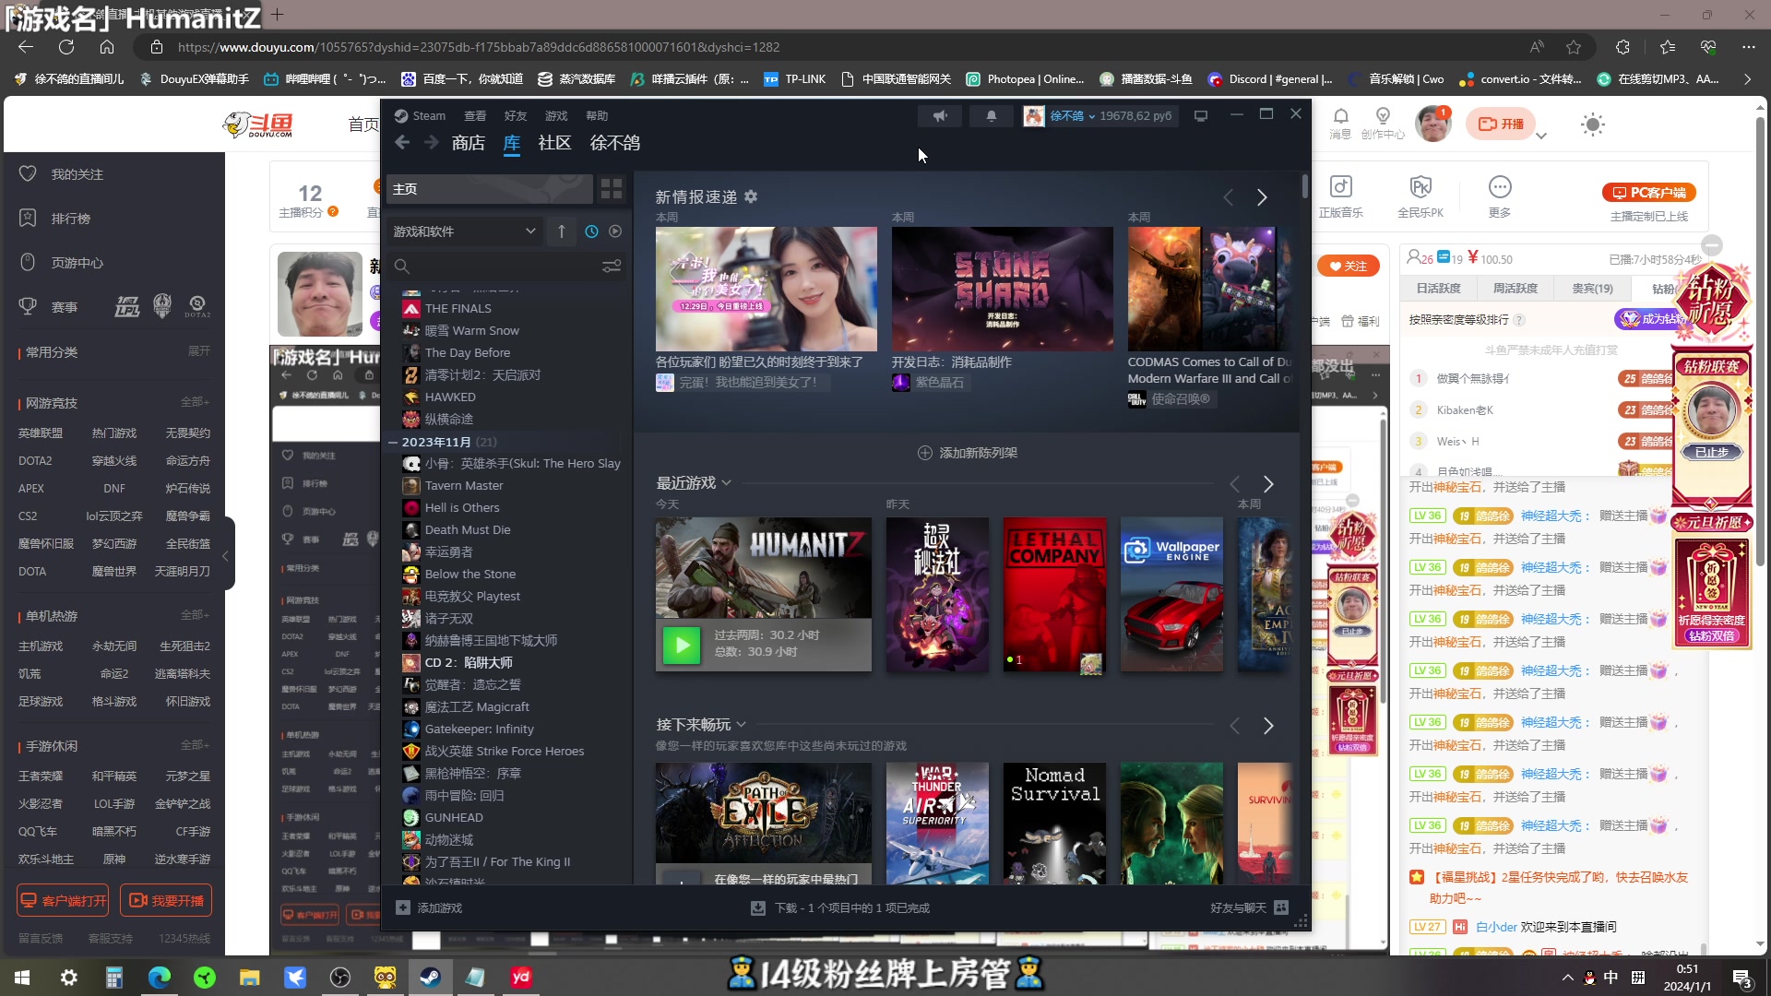The image size is (1771, 996).
Task: Go back in Steam navigation
Action: 402,142
